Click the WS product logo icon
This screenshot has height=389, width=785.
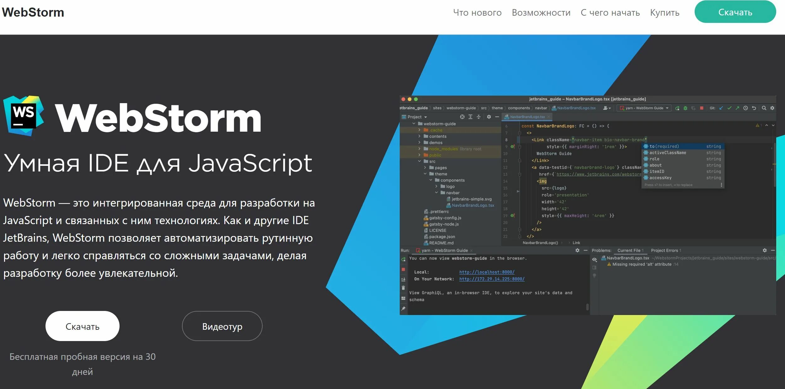(24, 116)
